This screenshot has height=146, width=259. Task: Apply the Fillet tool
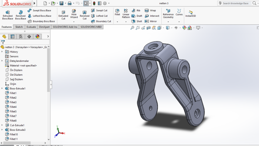coord(117,12)
